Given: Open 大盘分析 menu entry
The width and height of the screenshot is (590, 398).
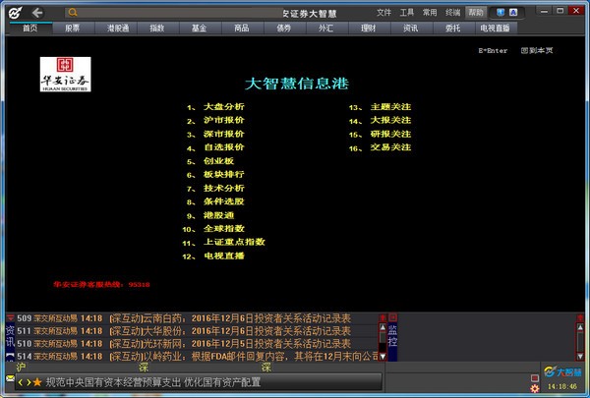Looking at the screenshot, I should pos(224,107).
